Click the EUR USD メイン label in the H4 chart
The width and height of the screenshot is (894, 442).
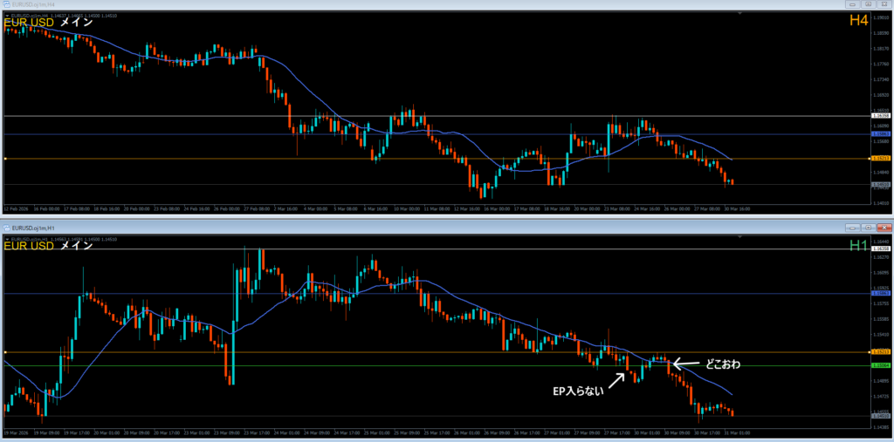(48, 23)
